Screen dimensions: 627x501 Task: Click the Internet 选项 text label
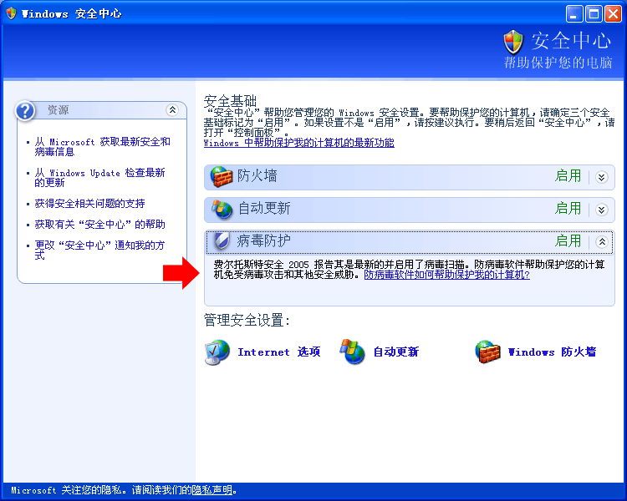click(x=279, y=352)
